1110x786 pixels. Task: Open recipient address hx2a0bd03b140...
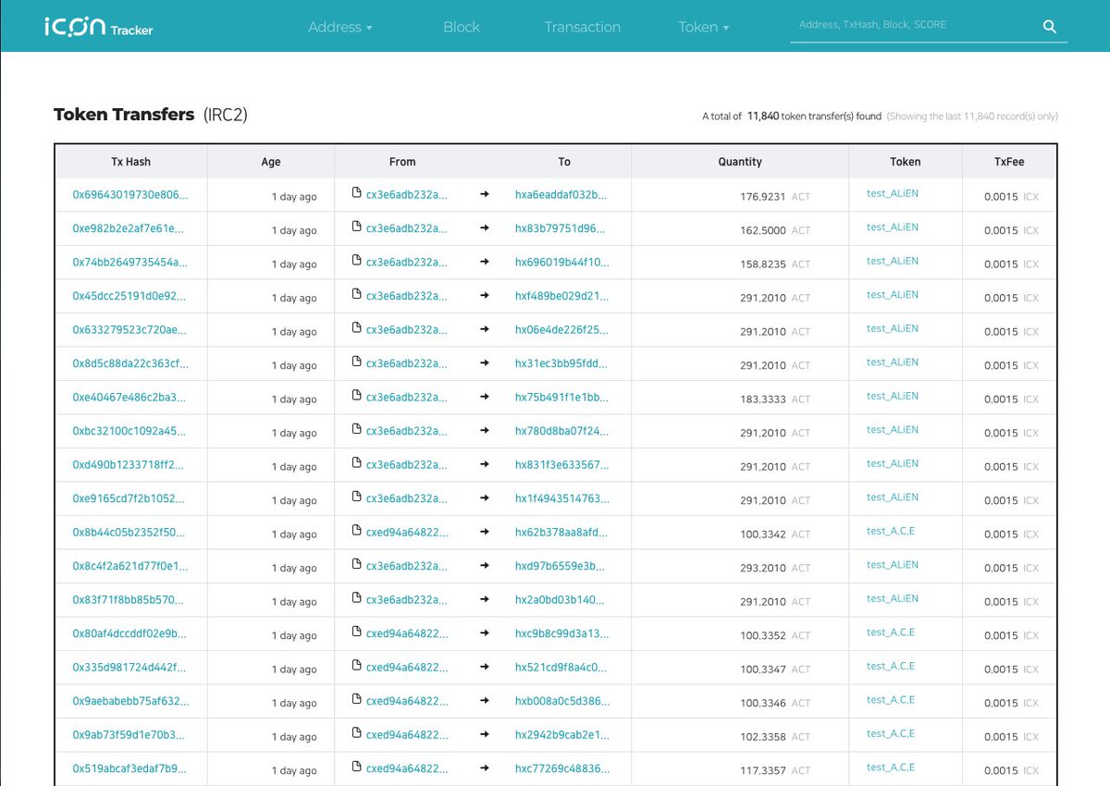tap(560, 600)
